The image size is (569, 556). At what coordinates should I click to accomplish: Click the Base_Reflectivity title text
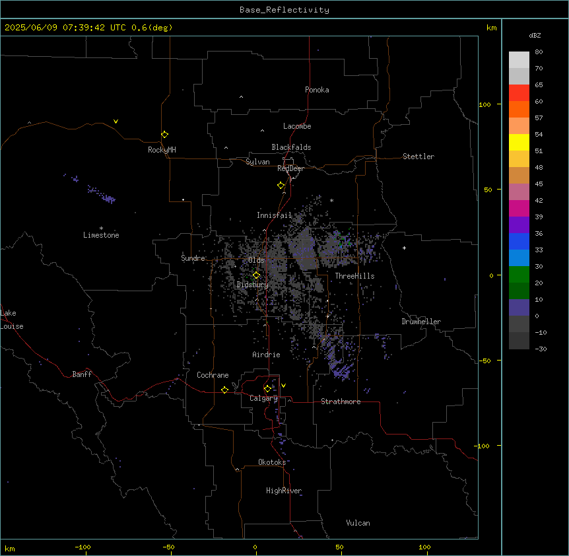coord(284,10)
